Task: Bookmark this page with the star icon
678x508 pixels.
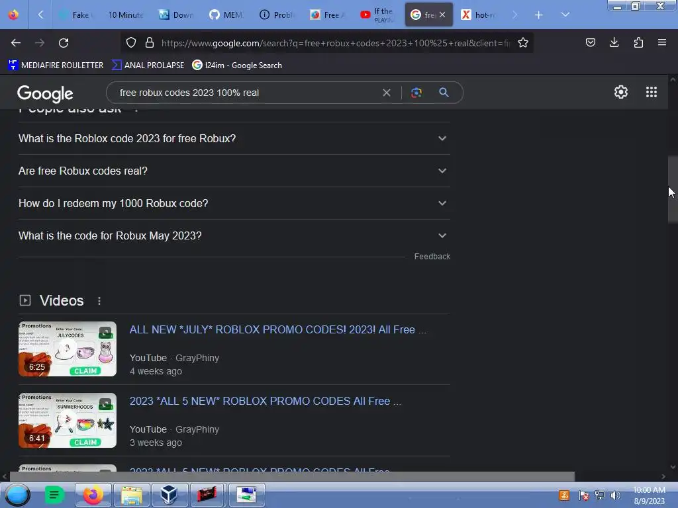Action: (523, 43)
